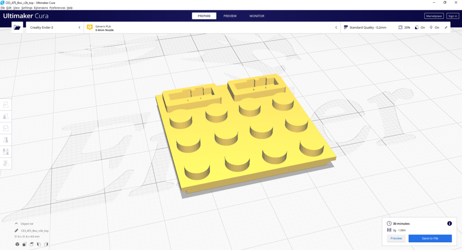Click the filament spool icon beside 3g
This screenshot has width=462, height=250.
click(389, 230)
